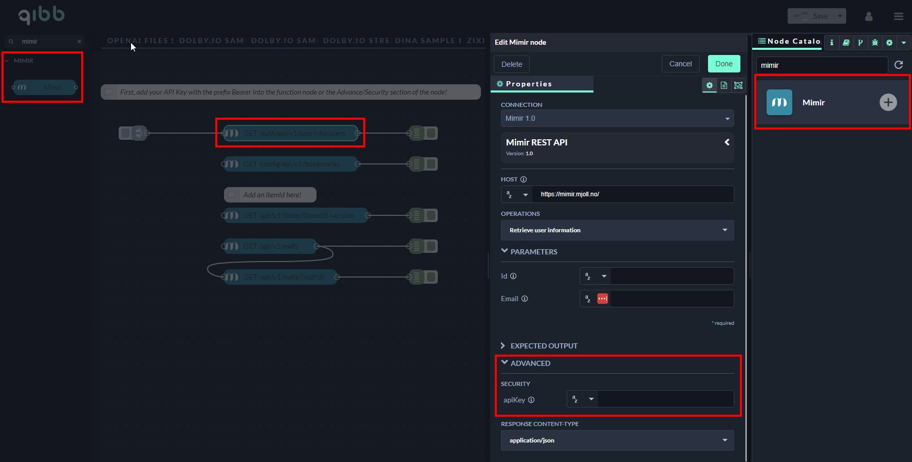Collapse the Mimir REST API info chevron

tap(727, 142)
